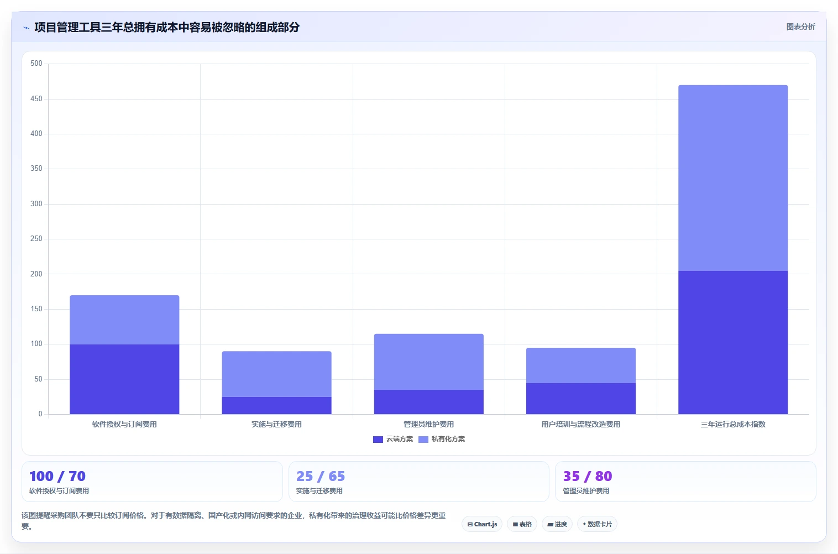Screen dimensions: 838x554
Task: Click the 私有化方案 bar segment for 用户培训与流程改造费用
Action: point(581,365)
